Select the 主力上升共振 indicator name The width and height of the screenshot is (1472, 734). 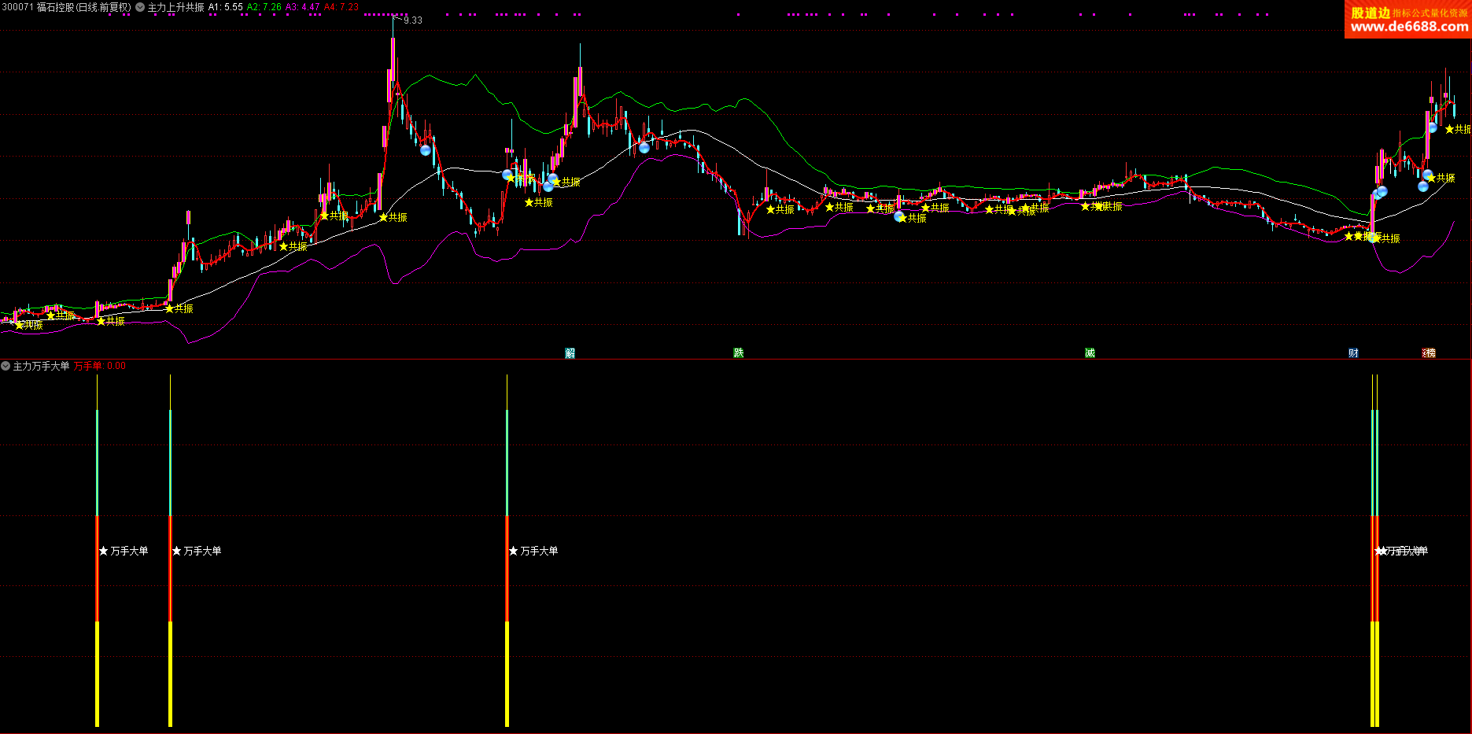point(175,7)
